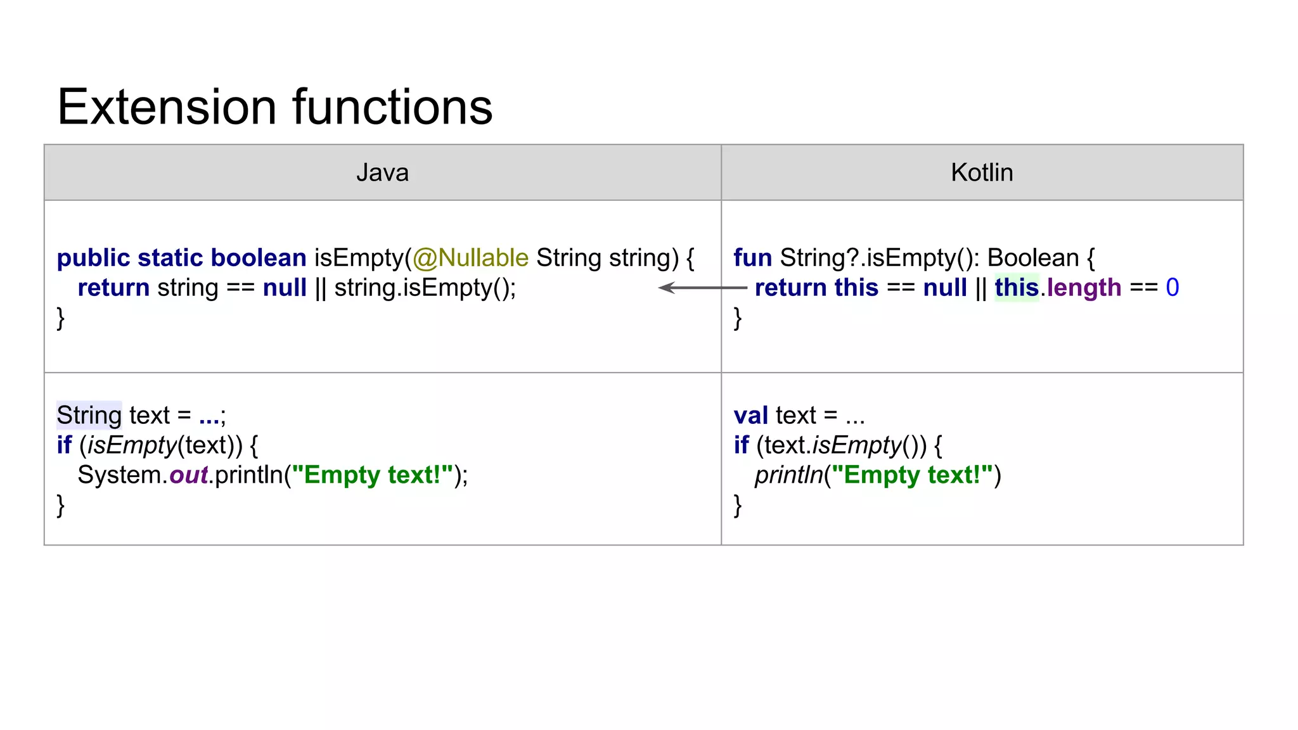Select the 'Java' column header
1298x730 pixels.
tap(382, 172)
